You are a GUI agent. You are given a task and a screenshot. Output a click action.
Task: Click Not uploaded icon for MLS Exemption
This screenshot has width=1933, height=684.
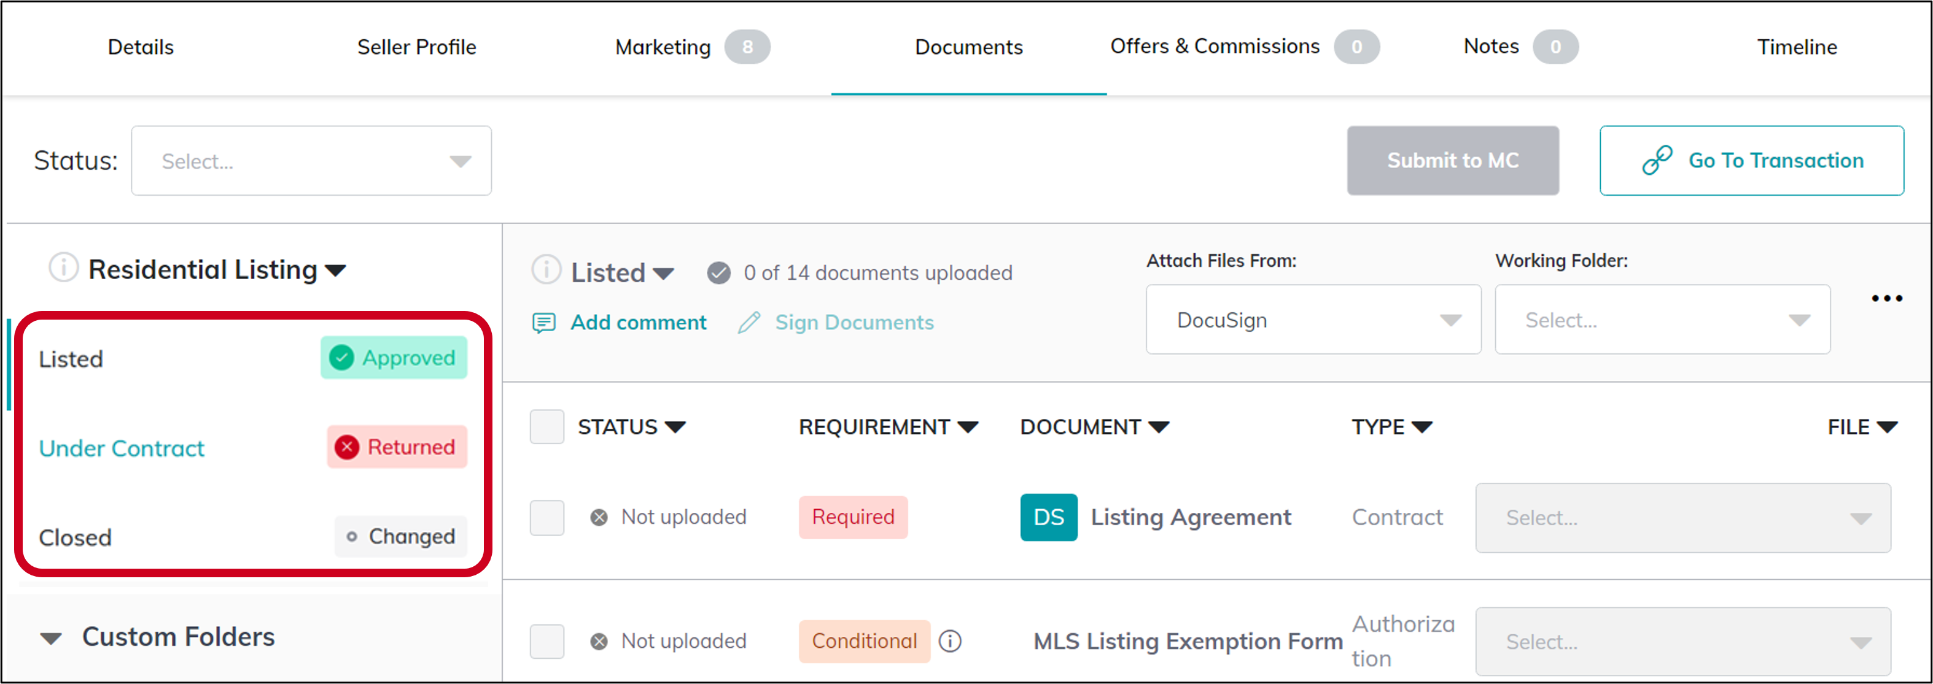[x=598, y=641]
